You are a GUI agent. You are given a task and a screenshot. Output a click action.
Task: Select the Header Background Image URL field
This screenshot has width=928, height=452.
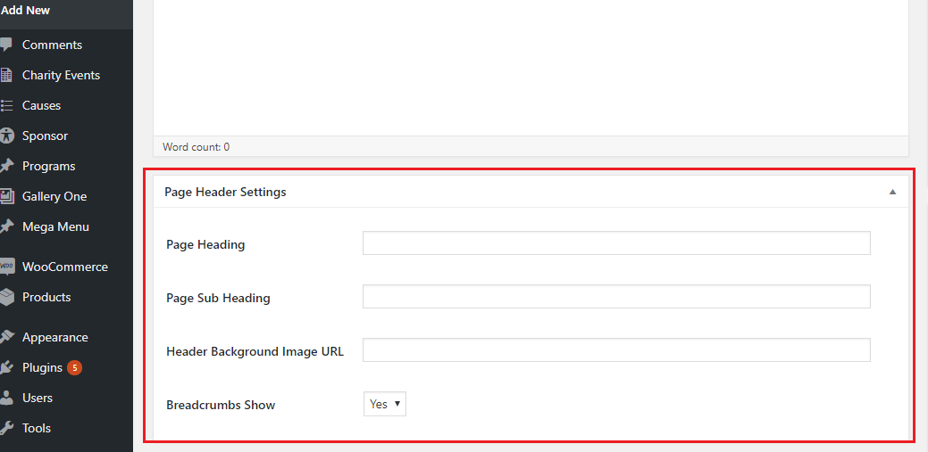[616, 350]
